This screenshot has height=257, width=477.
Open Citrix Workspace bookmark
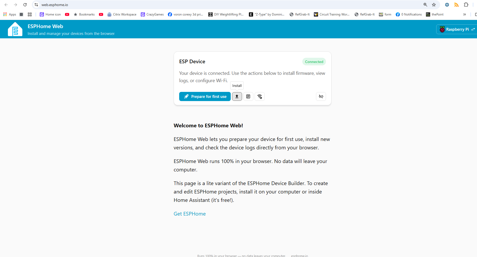(x=122, y=14)
